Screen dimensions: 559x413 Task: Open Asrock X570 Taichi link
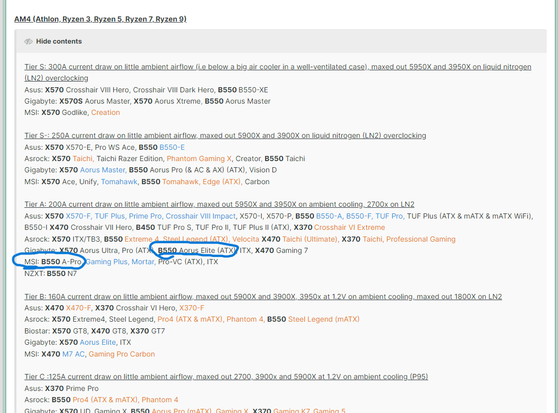tap(84, 159)
